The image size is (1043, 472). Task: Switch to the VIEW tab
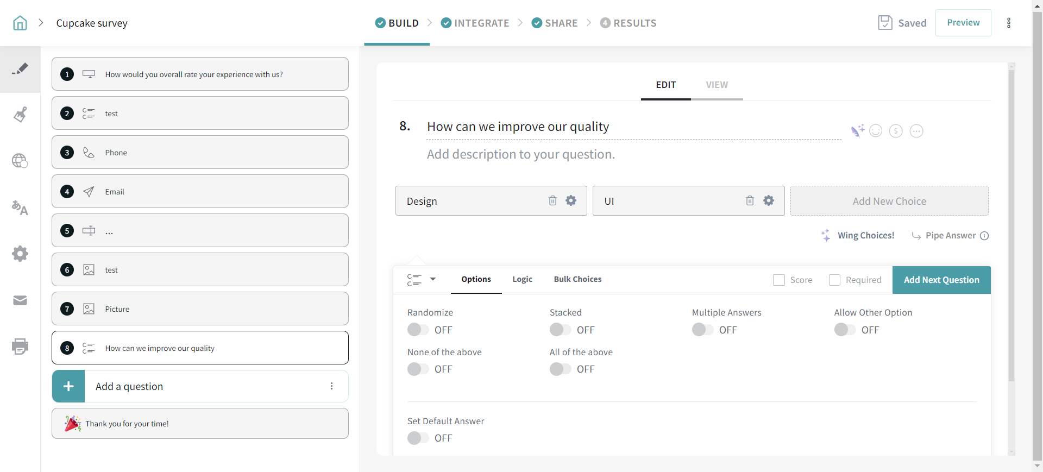click(x=717, y=85)
